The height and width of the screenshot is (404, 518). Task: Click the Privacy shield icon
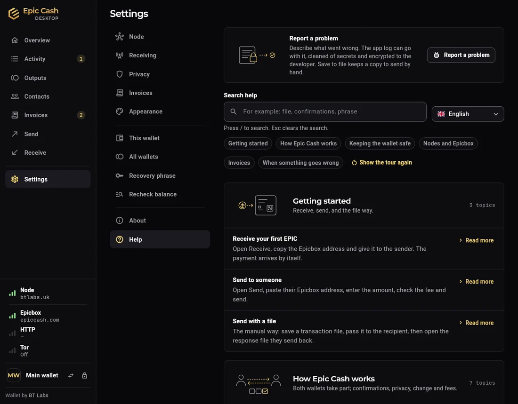click(120, 74)
